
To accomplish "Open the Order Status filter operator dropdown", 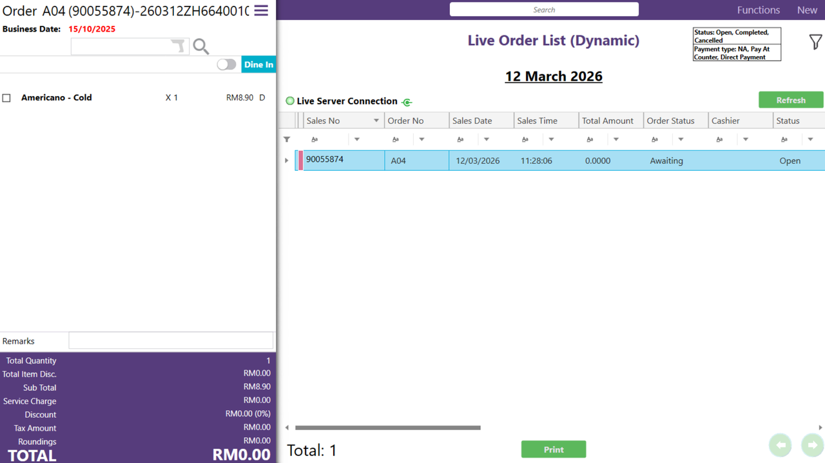I will pyautogui.click(x=681, y=139).
